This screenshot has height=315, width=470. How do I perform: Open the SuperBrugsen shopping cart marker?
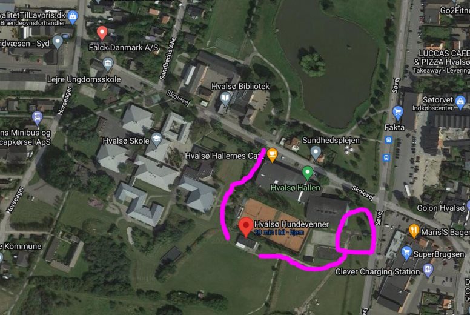406,253
